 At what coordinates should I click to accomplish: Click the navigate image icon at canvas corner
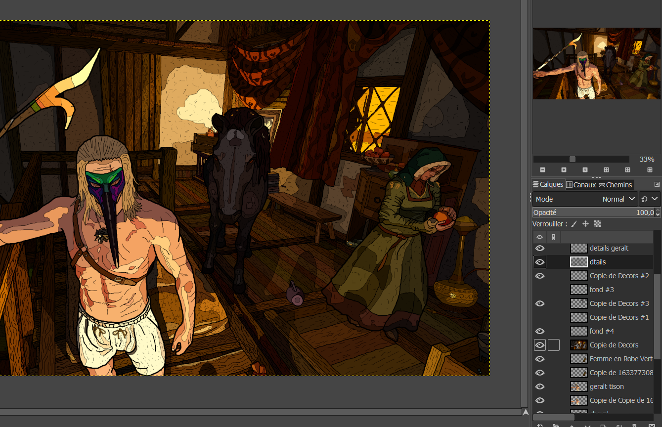tap(525, 412)
